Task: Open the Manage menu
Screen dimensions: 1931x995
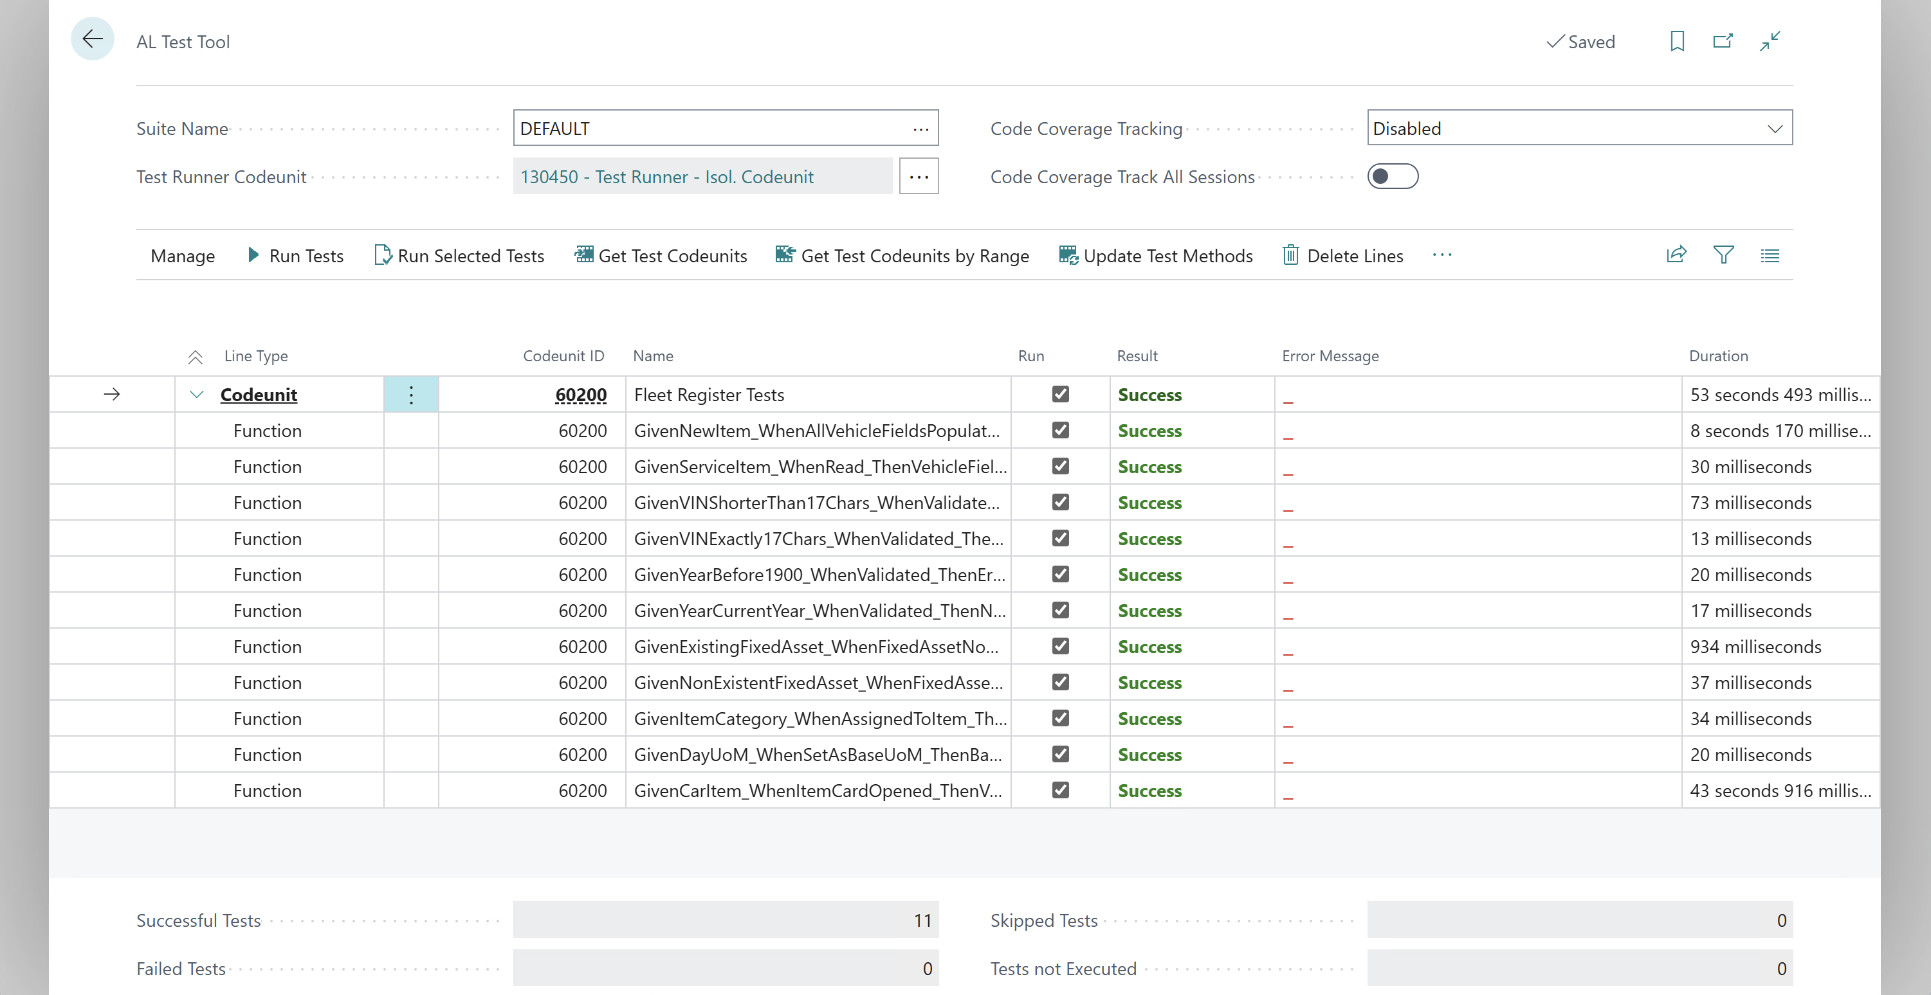Action: click(182, 256)
